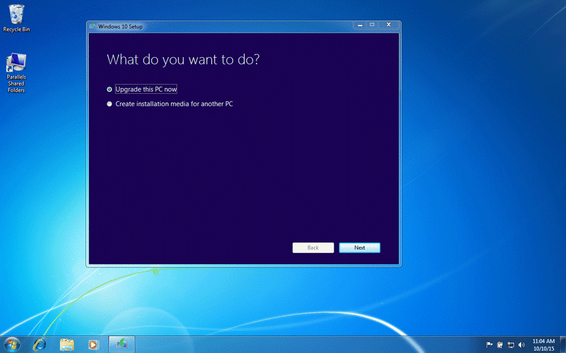Open the Recycle Bin on the desktop

(16, 17)
